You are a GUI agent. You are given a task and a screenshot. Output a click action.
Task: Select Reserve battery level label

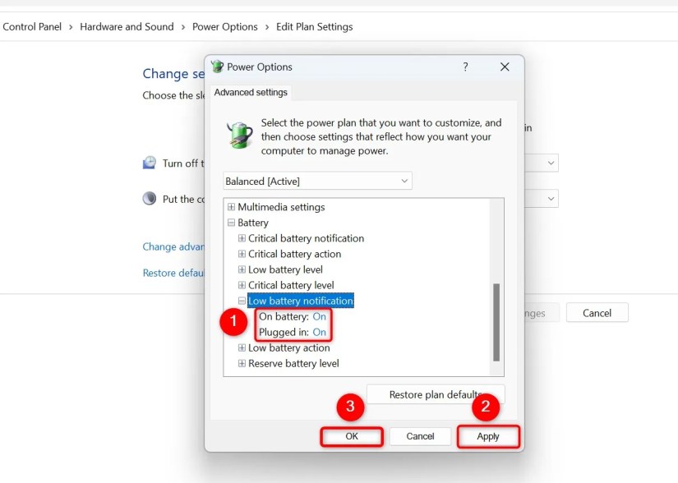(x=293, y=363)
